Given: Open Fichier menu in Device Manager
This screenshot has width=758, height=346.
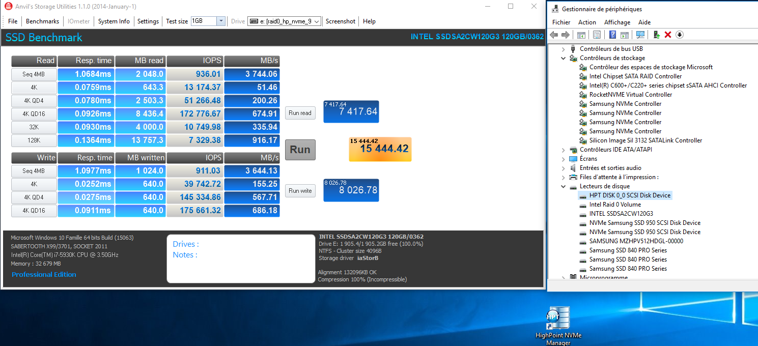Looking at the screenshot, I should [x=561, y=22].
